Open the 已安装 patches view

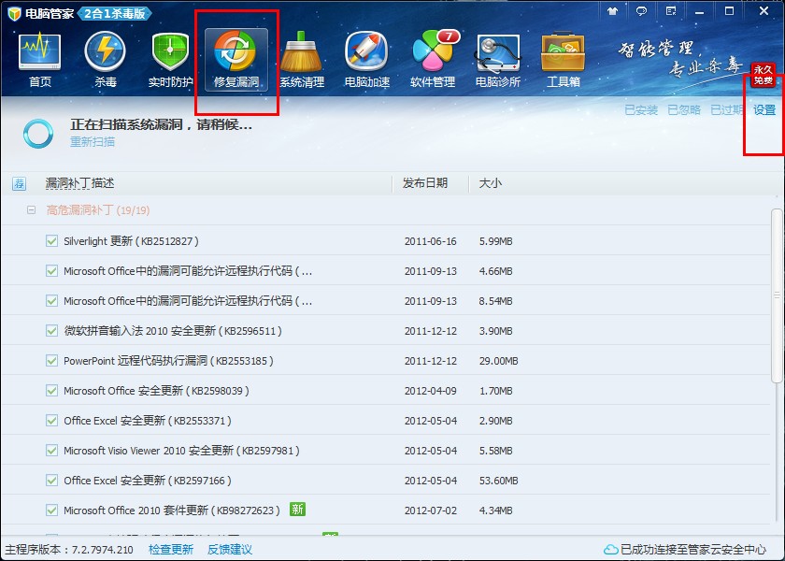(641, 110)
